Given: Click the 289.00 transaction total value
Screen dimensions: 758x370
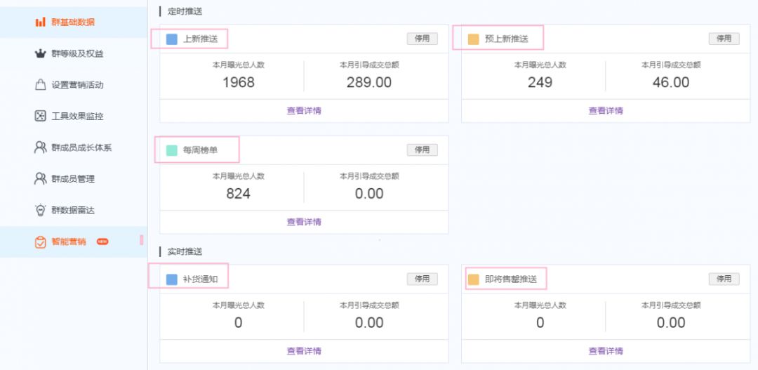Looking at the screenshot, I should click(x=369, y=82).
